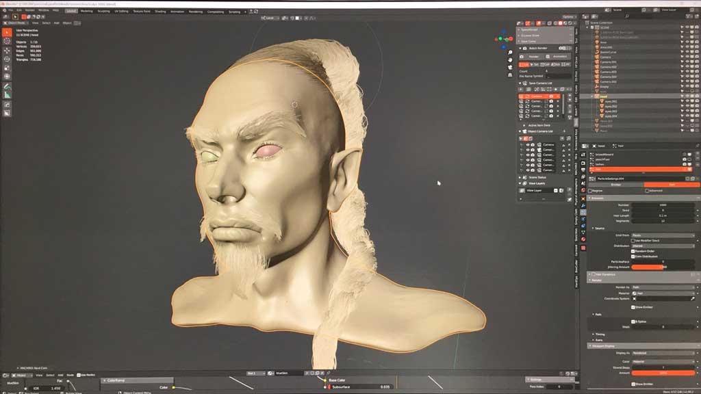Screen dimensions: 701x394
Task: Select the Cursor tool in toolbar
Action: [7, 41]
